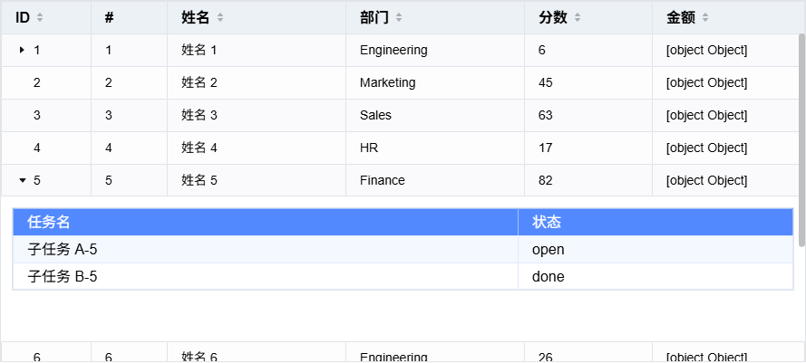Viewport: 806px width, 363px height.
Task: Select the 子任务 A-5 row
Action: point(63,250)
